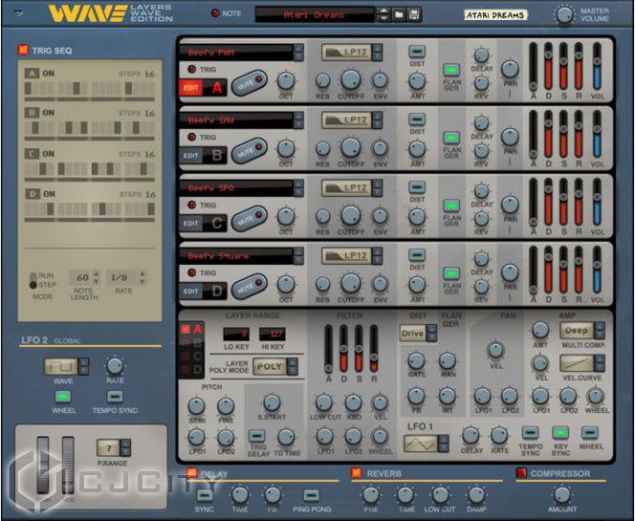
Task: Click the LO KEY value field
Action: 236,334
